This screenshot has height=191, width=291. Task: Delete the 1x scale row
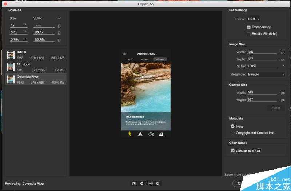coord(59,26)
